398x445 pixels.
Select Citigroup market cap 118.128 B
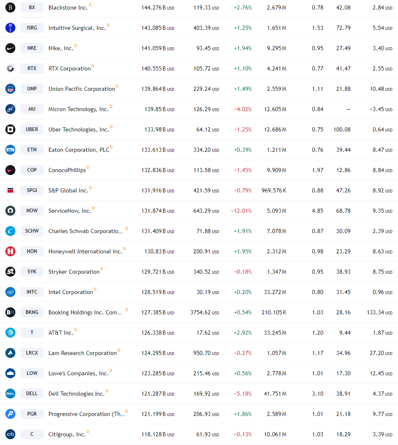[158, 435]
